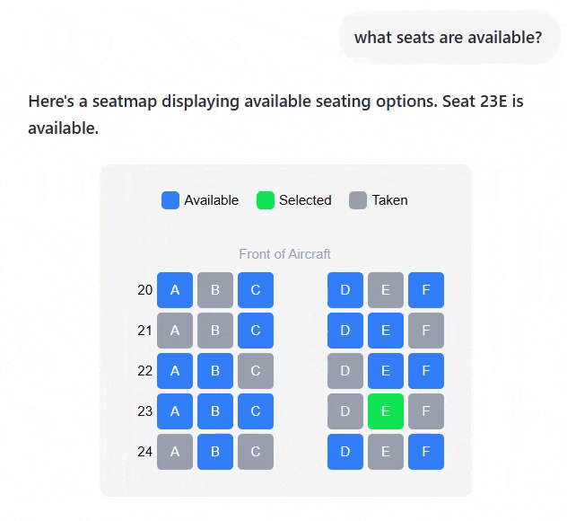567x521 pixels.
Task: Pick seat 20C in row 20
Action: pyautogui.click(x=256, y=290)
